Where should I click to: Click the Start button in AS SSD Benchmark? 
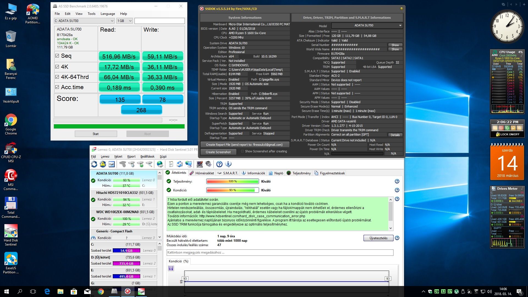tap(96, 134)
